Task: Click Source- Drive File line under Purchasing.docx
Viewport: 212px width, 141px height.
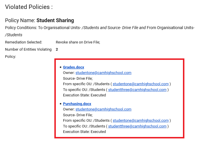Action: pyautogui.click(x=78, y=115)
